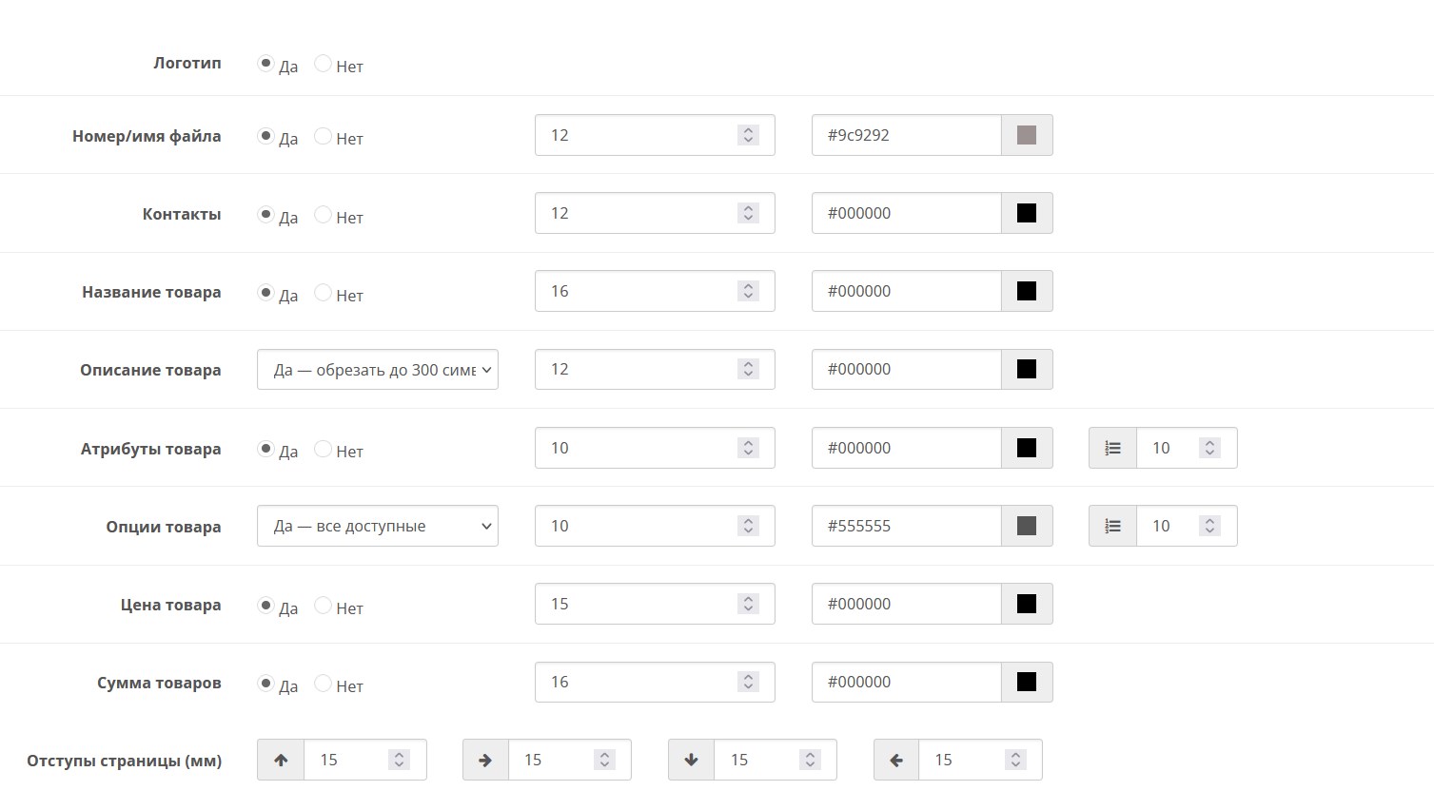The width and height of the screenshot is (1434, 810).
Task: Click font size stepper for Название товара
Action: point(748,291)
